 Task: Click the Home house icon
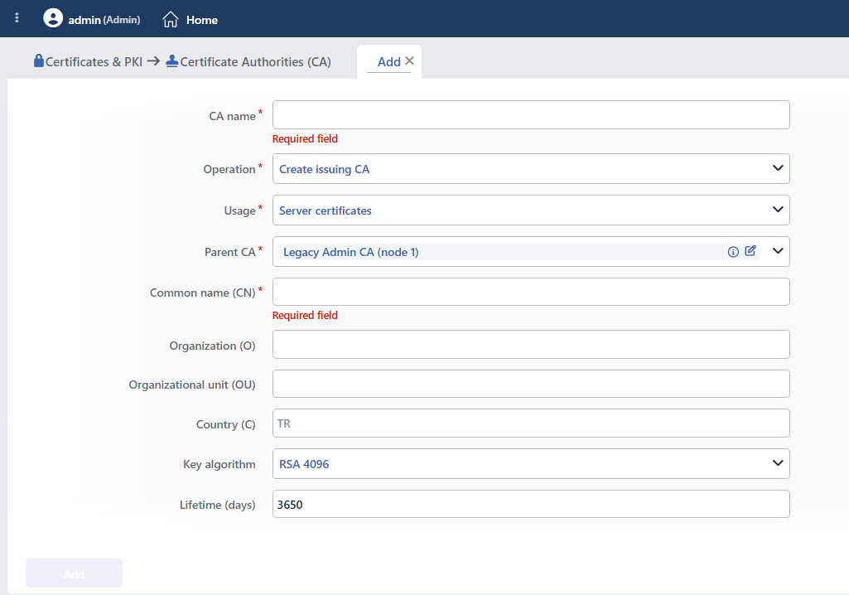(170, 20)
